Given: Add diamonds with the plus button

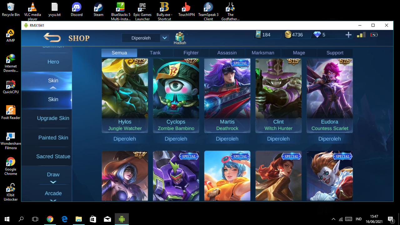Looking at the screenshot, I should coord(348,35).
